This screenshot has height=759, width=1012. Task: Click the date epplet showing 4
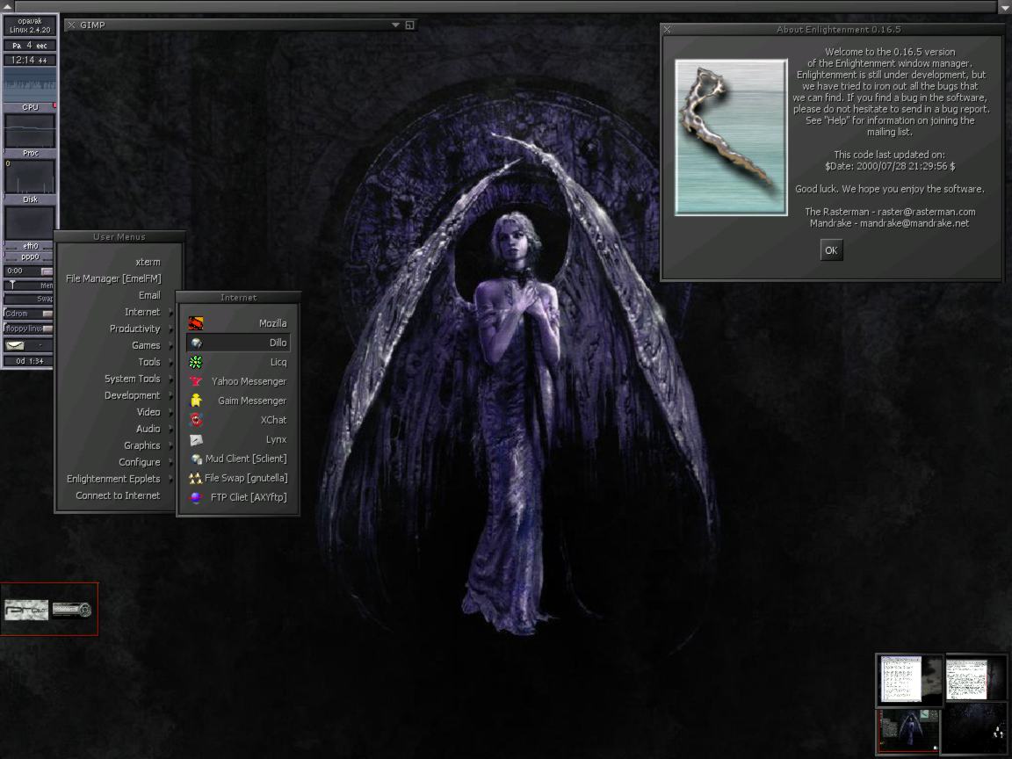[x=30, y=45]
